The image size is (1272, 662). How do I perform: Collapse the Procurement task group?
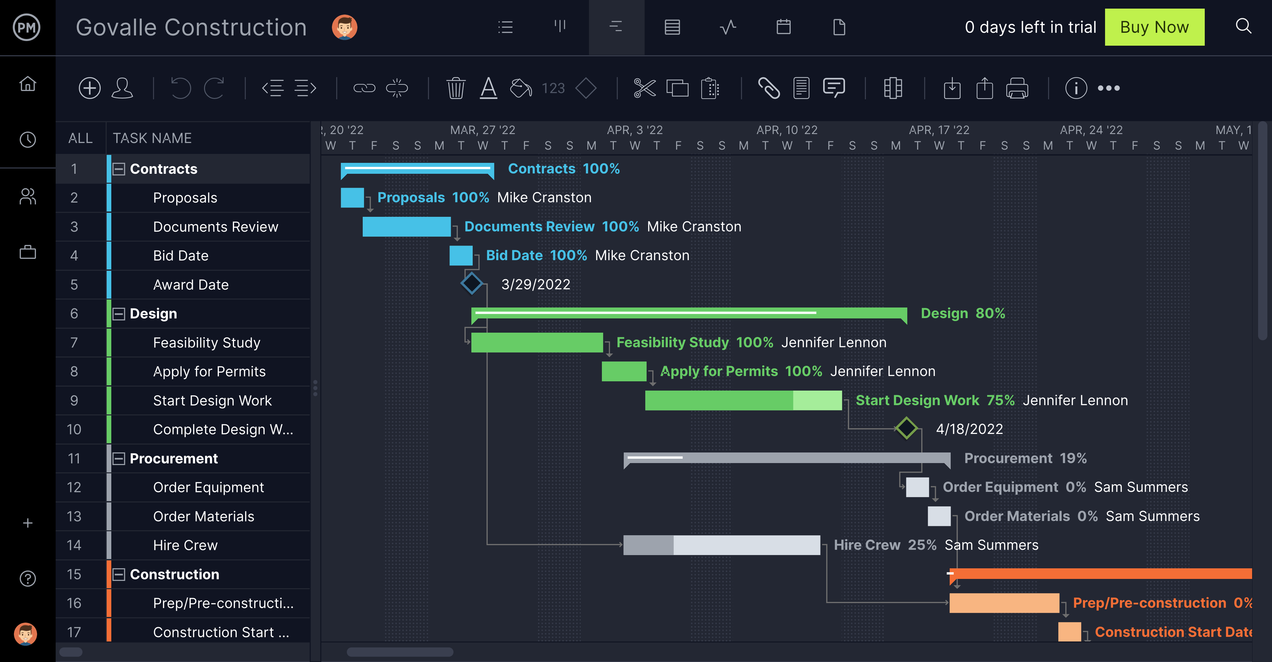(119, 459)
